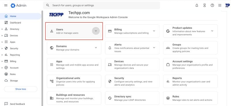
Task: Open Security label in the sidebar
Action: (x=14, y=49)
